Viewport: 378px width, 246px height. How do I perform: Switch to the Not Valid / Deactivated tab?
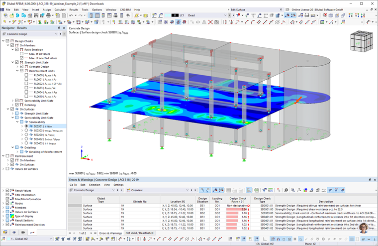pyautogui.click(x=139, y=233)
